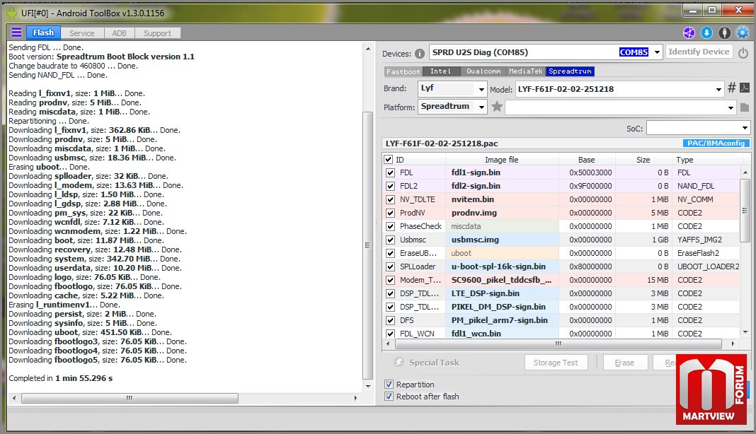The width and height of the screenshot is (756, 434).
Task: Select the MediaTek platform tab
Action: 526,71
